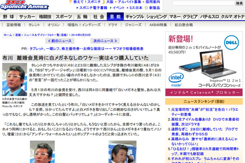Viewport: 245px width, 163px height.
Task: Open the 新製品 link
Action: [154, 8]
